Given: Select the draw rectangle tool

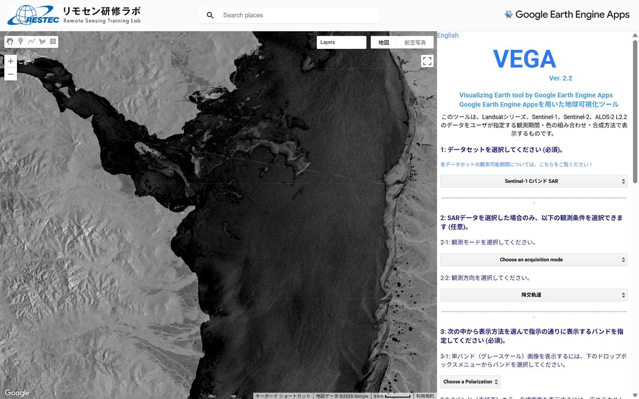Looking at the screenshot, I should (53, 41).
